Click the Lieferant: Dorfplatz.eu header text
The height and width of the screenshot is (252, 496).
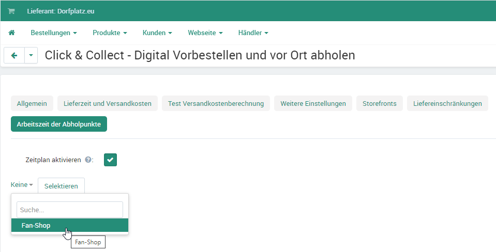pyautogui.click(x=61, y=11)
